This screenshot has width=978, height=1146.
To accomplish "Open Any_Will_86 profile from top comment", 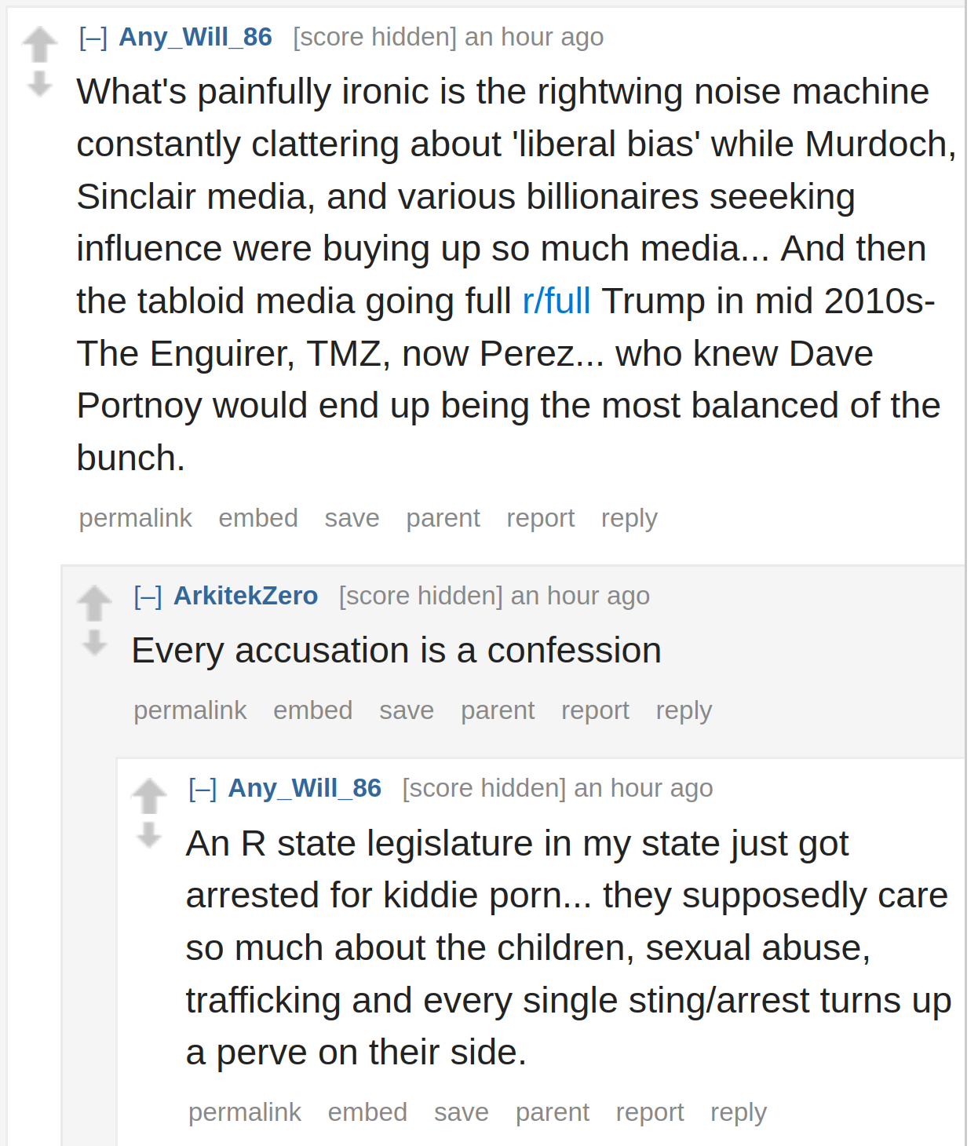I will tap(195, 37).
